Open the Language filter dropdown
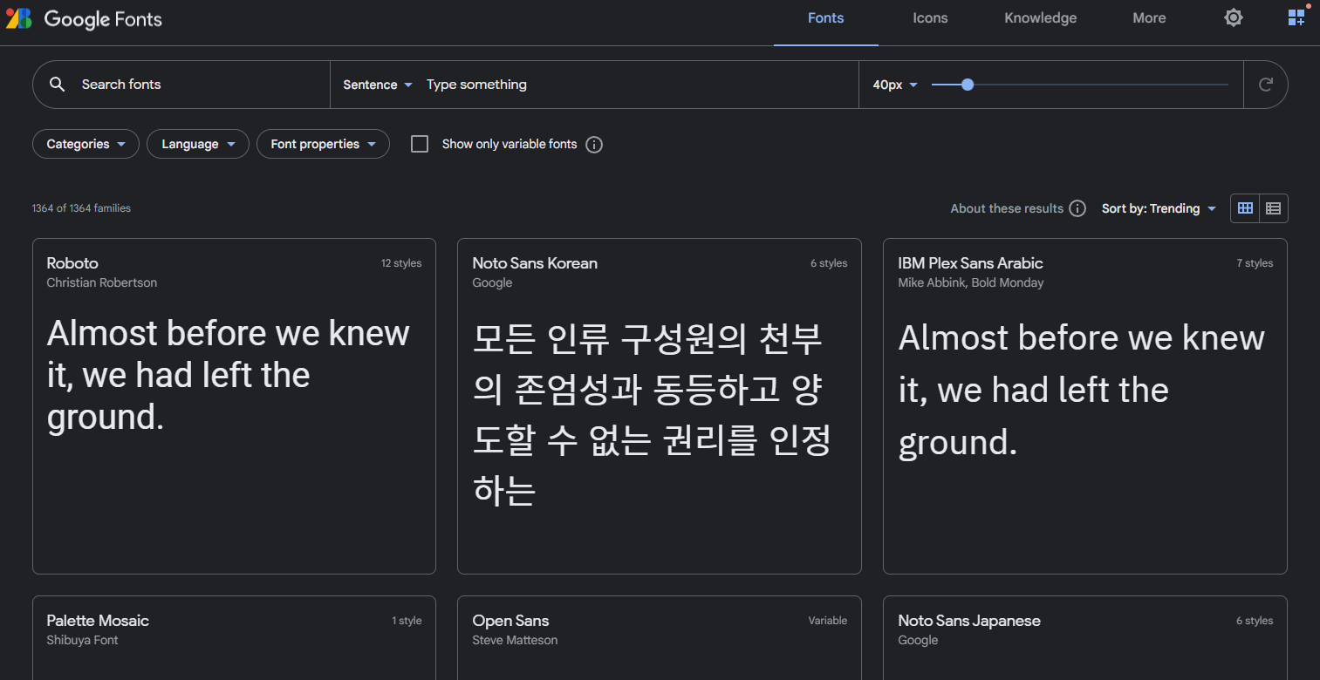The image size is (1320, 680). 198,144
